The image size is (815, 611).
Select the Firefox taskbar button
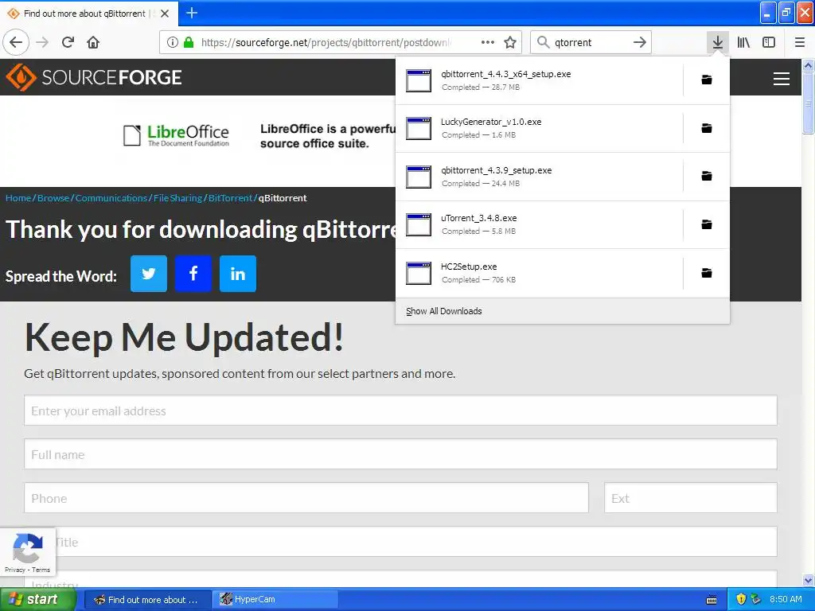(x=147, y=600)
